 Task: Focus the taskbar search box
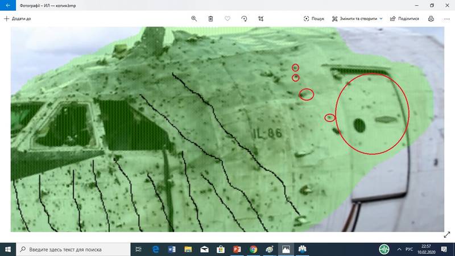tap(73, 249)
